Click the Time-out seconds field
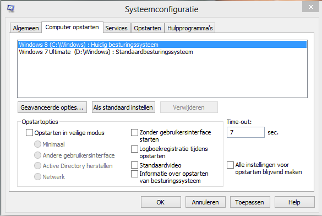 click(x=245, y=132)
